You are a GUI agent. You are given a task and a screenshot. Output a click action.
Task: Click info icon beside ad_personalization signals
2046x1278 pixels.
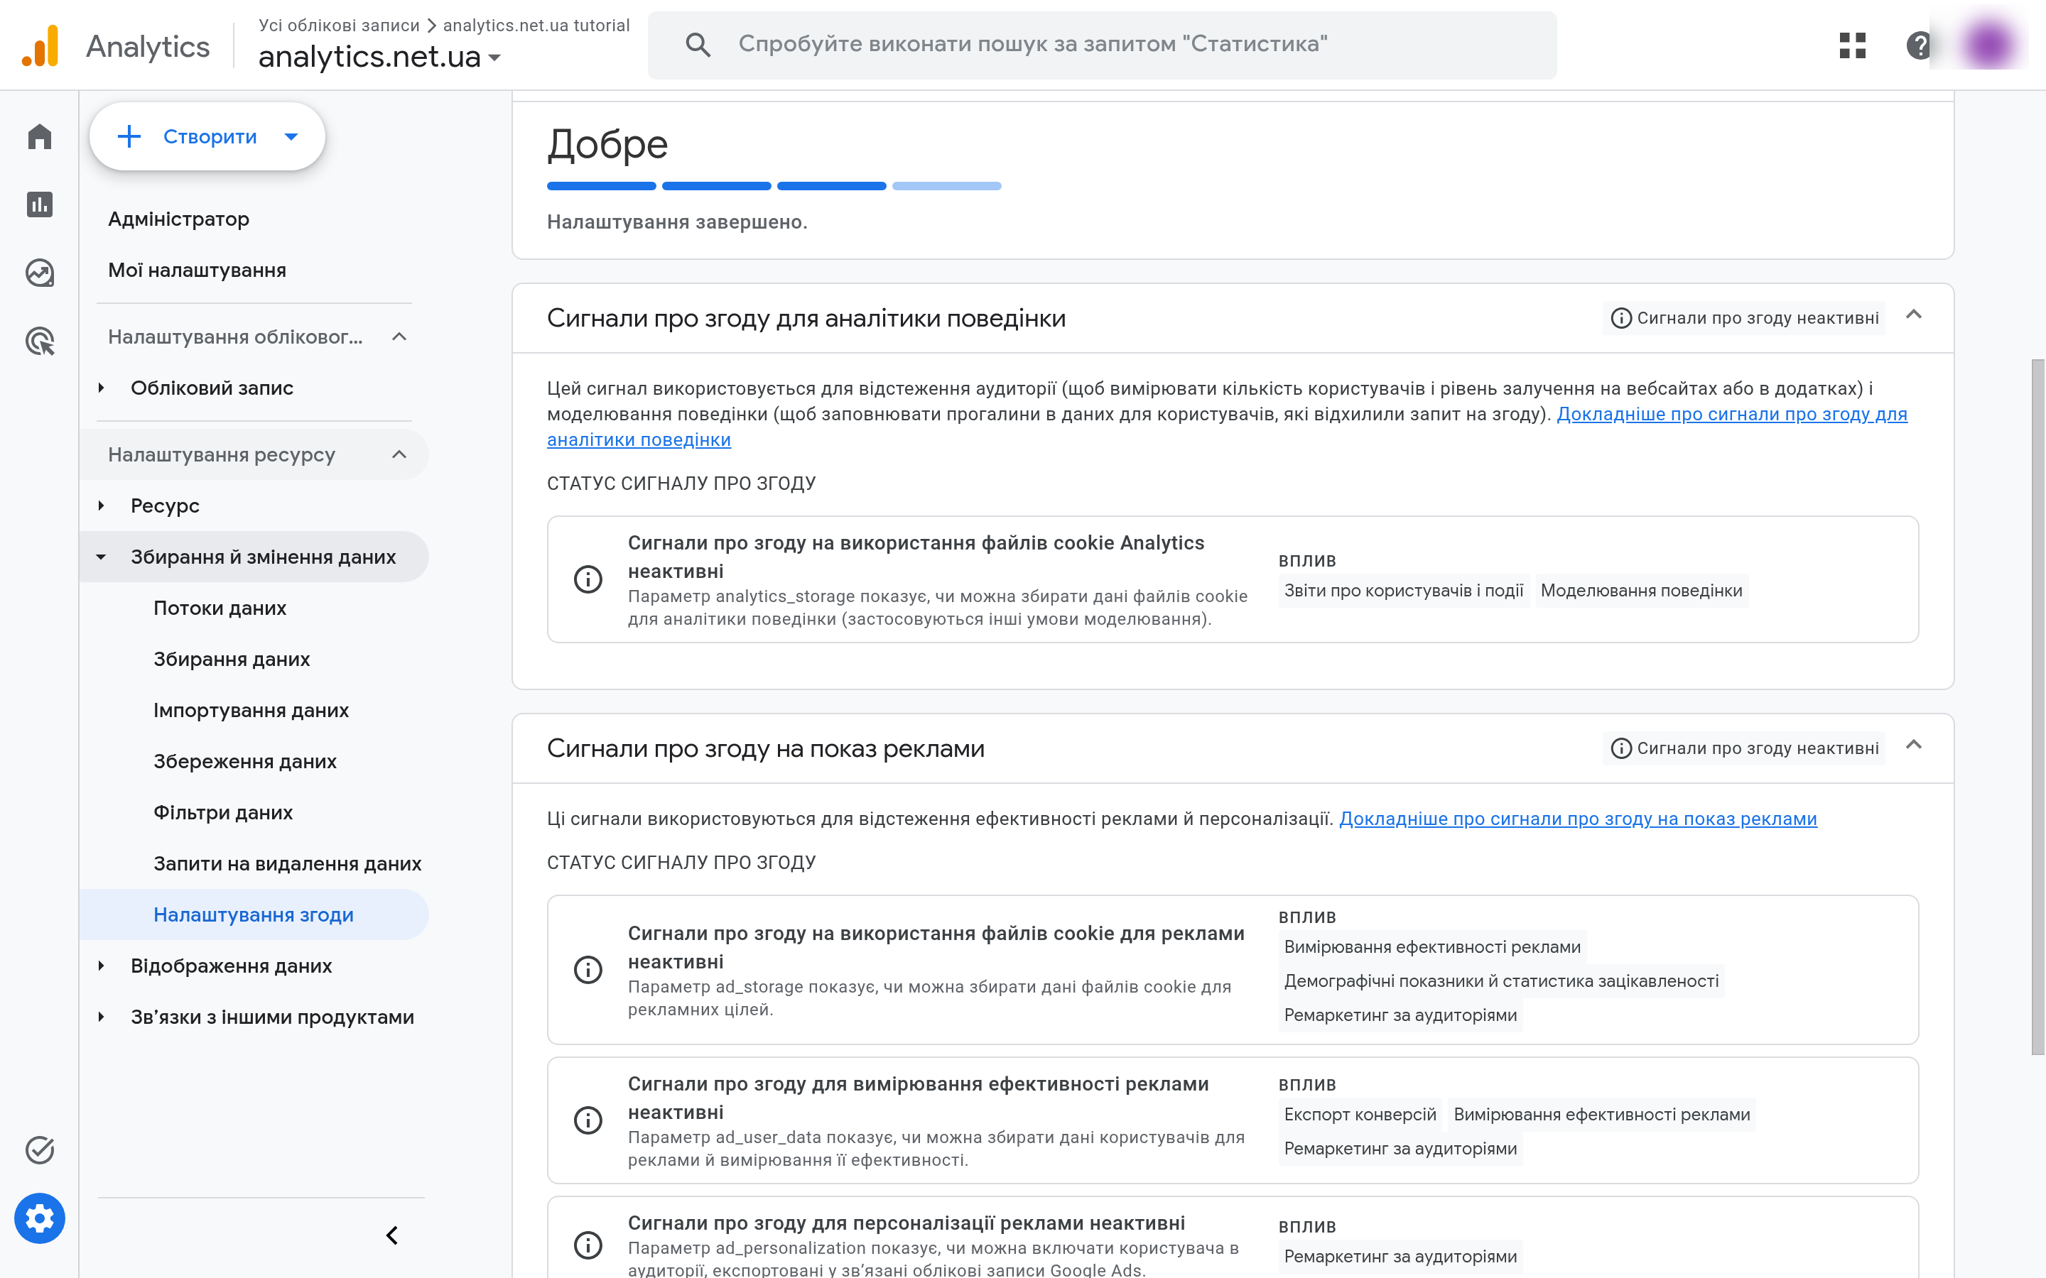coord(588,1245)
